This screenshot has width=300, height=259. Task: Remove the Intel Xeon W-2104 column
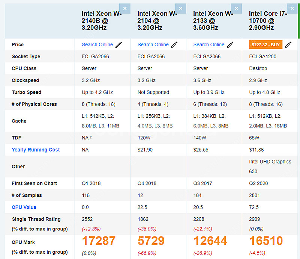(181, 8)
